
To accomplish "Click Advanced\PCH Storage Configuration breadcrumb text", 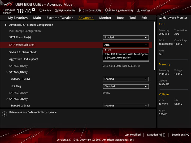I will click(31, 25).
